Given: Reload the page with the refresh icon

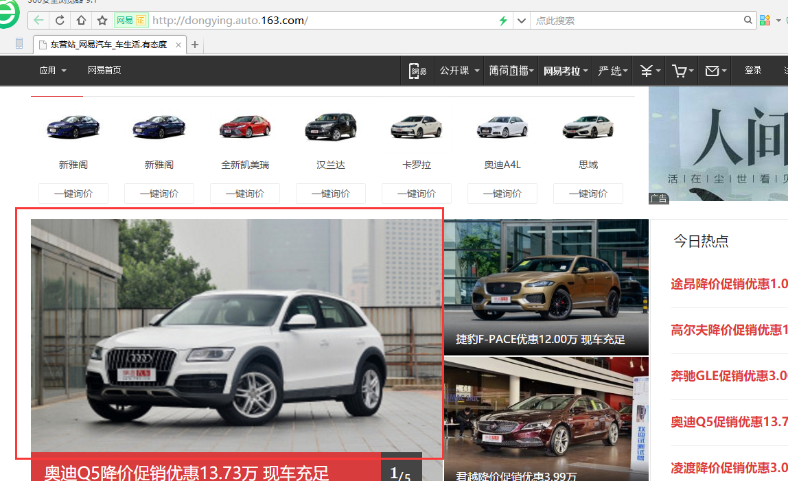Looking at the screenshot, I should (60, 21).
